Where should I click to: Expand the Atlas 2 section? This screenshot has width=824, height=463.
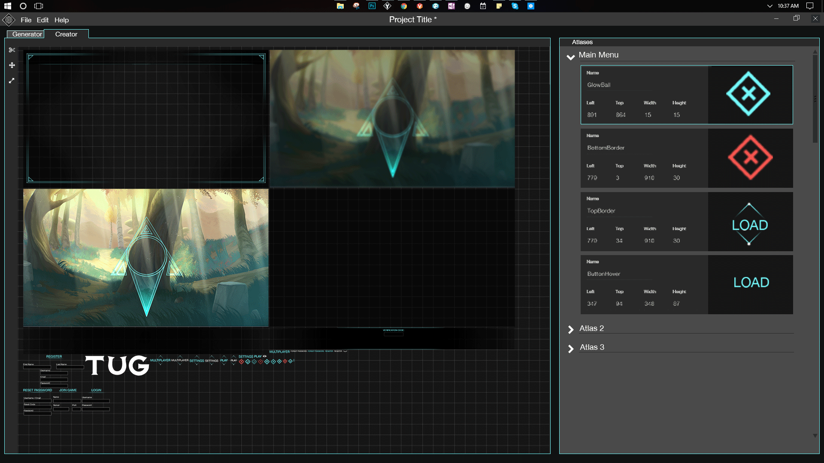[571, 329]
